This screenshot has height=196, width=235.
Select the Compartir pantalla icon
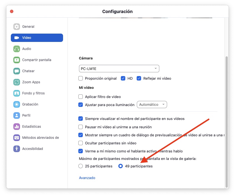coord(17,60)
